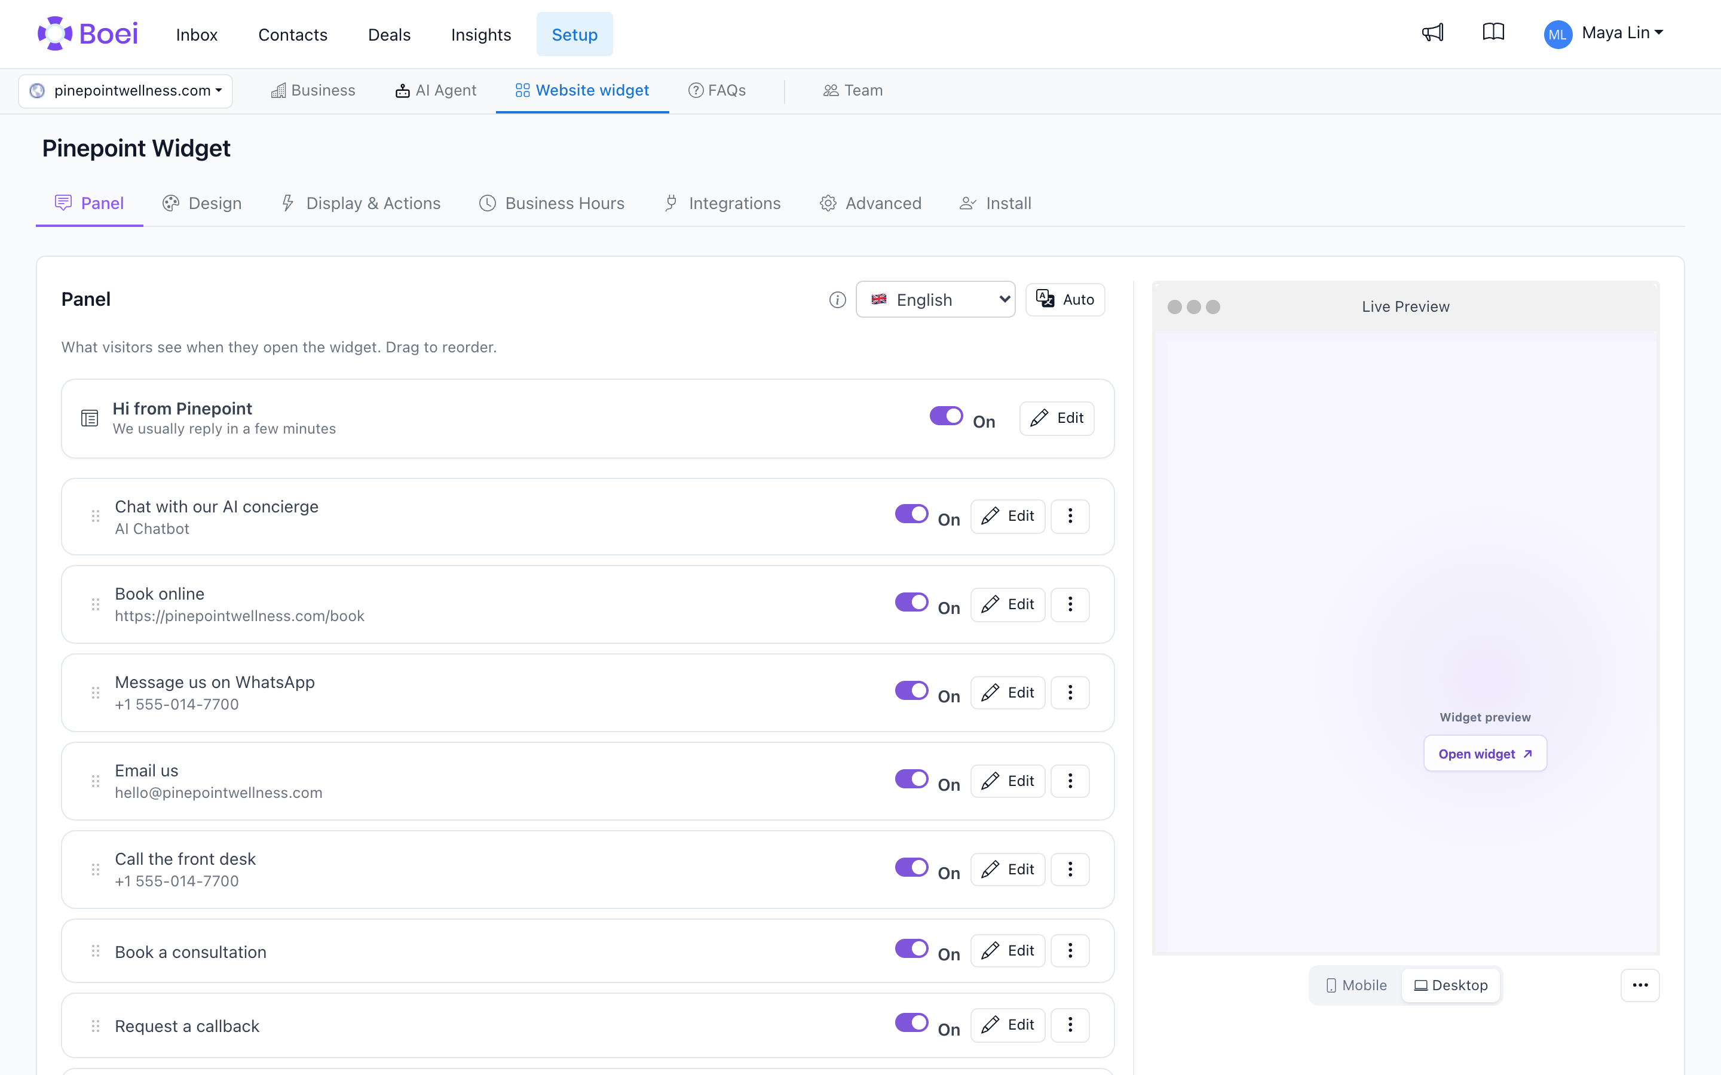Select the Setup nav item
1721x1075 pixels.
(575, 34)
